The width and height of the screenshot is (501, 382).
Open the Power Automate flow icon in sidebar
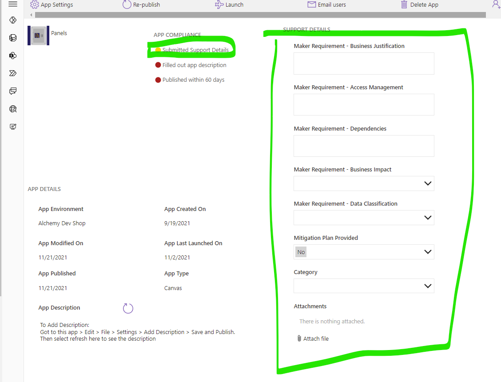(12, 73)
